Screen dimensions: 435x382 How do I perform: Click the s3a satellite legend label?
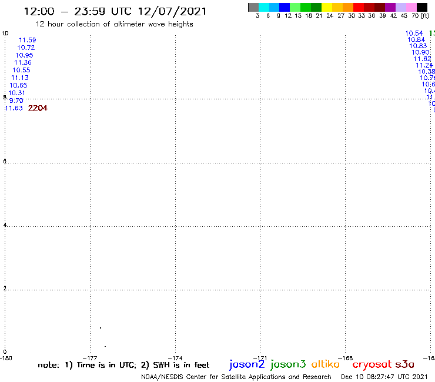click(404, 364)
